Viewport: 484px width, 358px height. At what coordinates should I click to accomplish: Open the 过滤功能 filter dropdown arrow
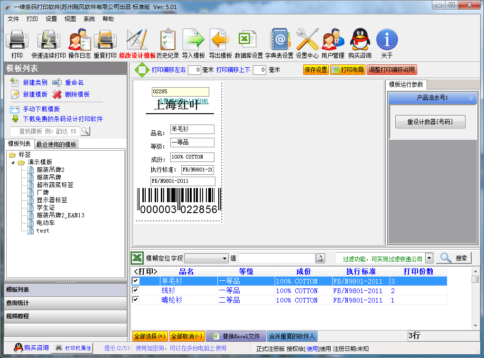pos(429,258)
